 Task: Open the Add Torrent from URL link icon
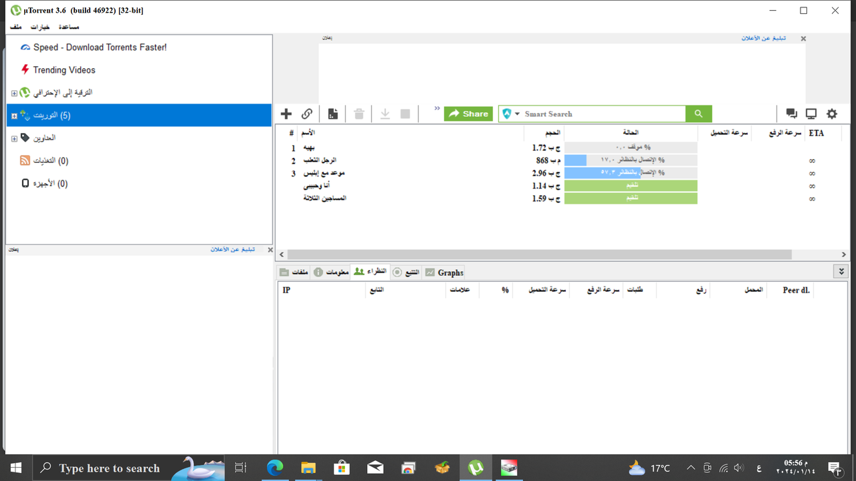307,114
